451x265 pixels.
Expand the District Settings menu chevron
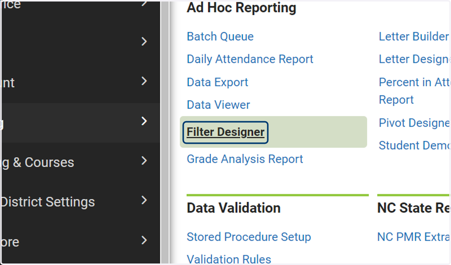pos(144,200)
